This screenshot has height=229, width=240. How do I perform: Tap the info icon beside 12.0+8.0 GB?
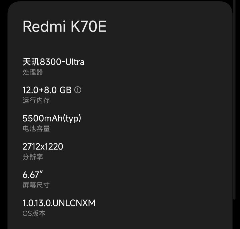[x=78, y=90]
